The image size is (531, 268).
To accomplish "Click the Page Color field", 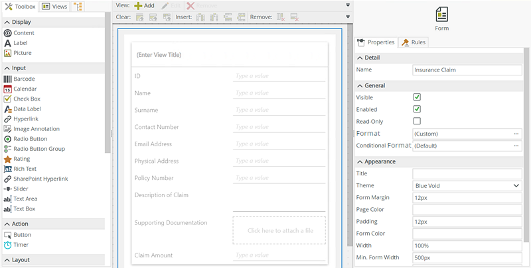I will [x=467, y=210].
